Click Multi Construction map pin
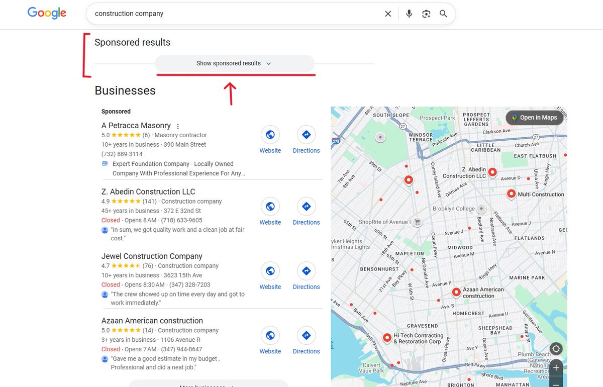603x387 pixels. pos(511,194)
